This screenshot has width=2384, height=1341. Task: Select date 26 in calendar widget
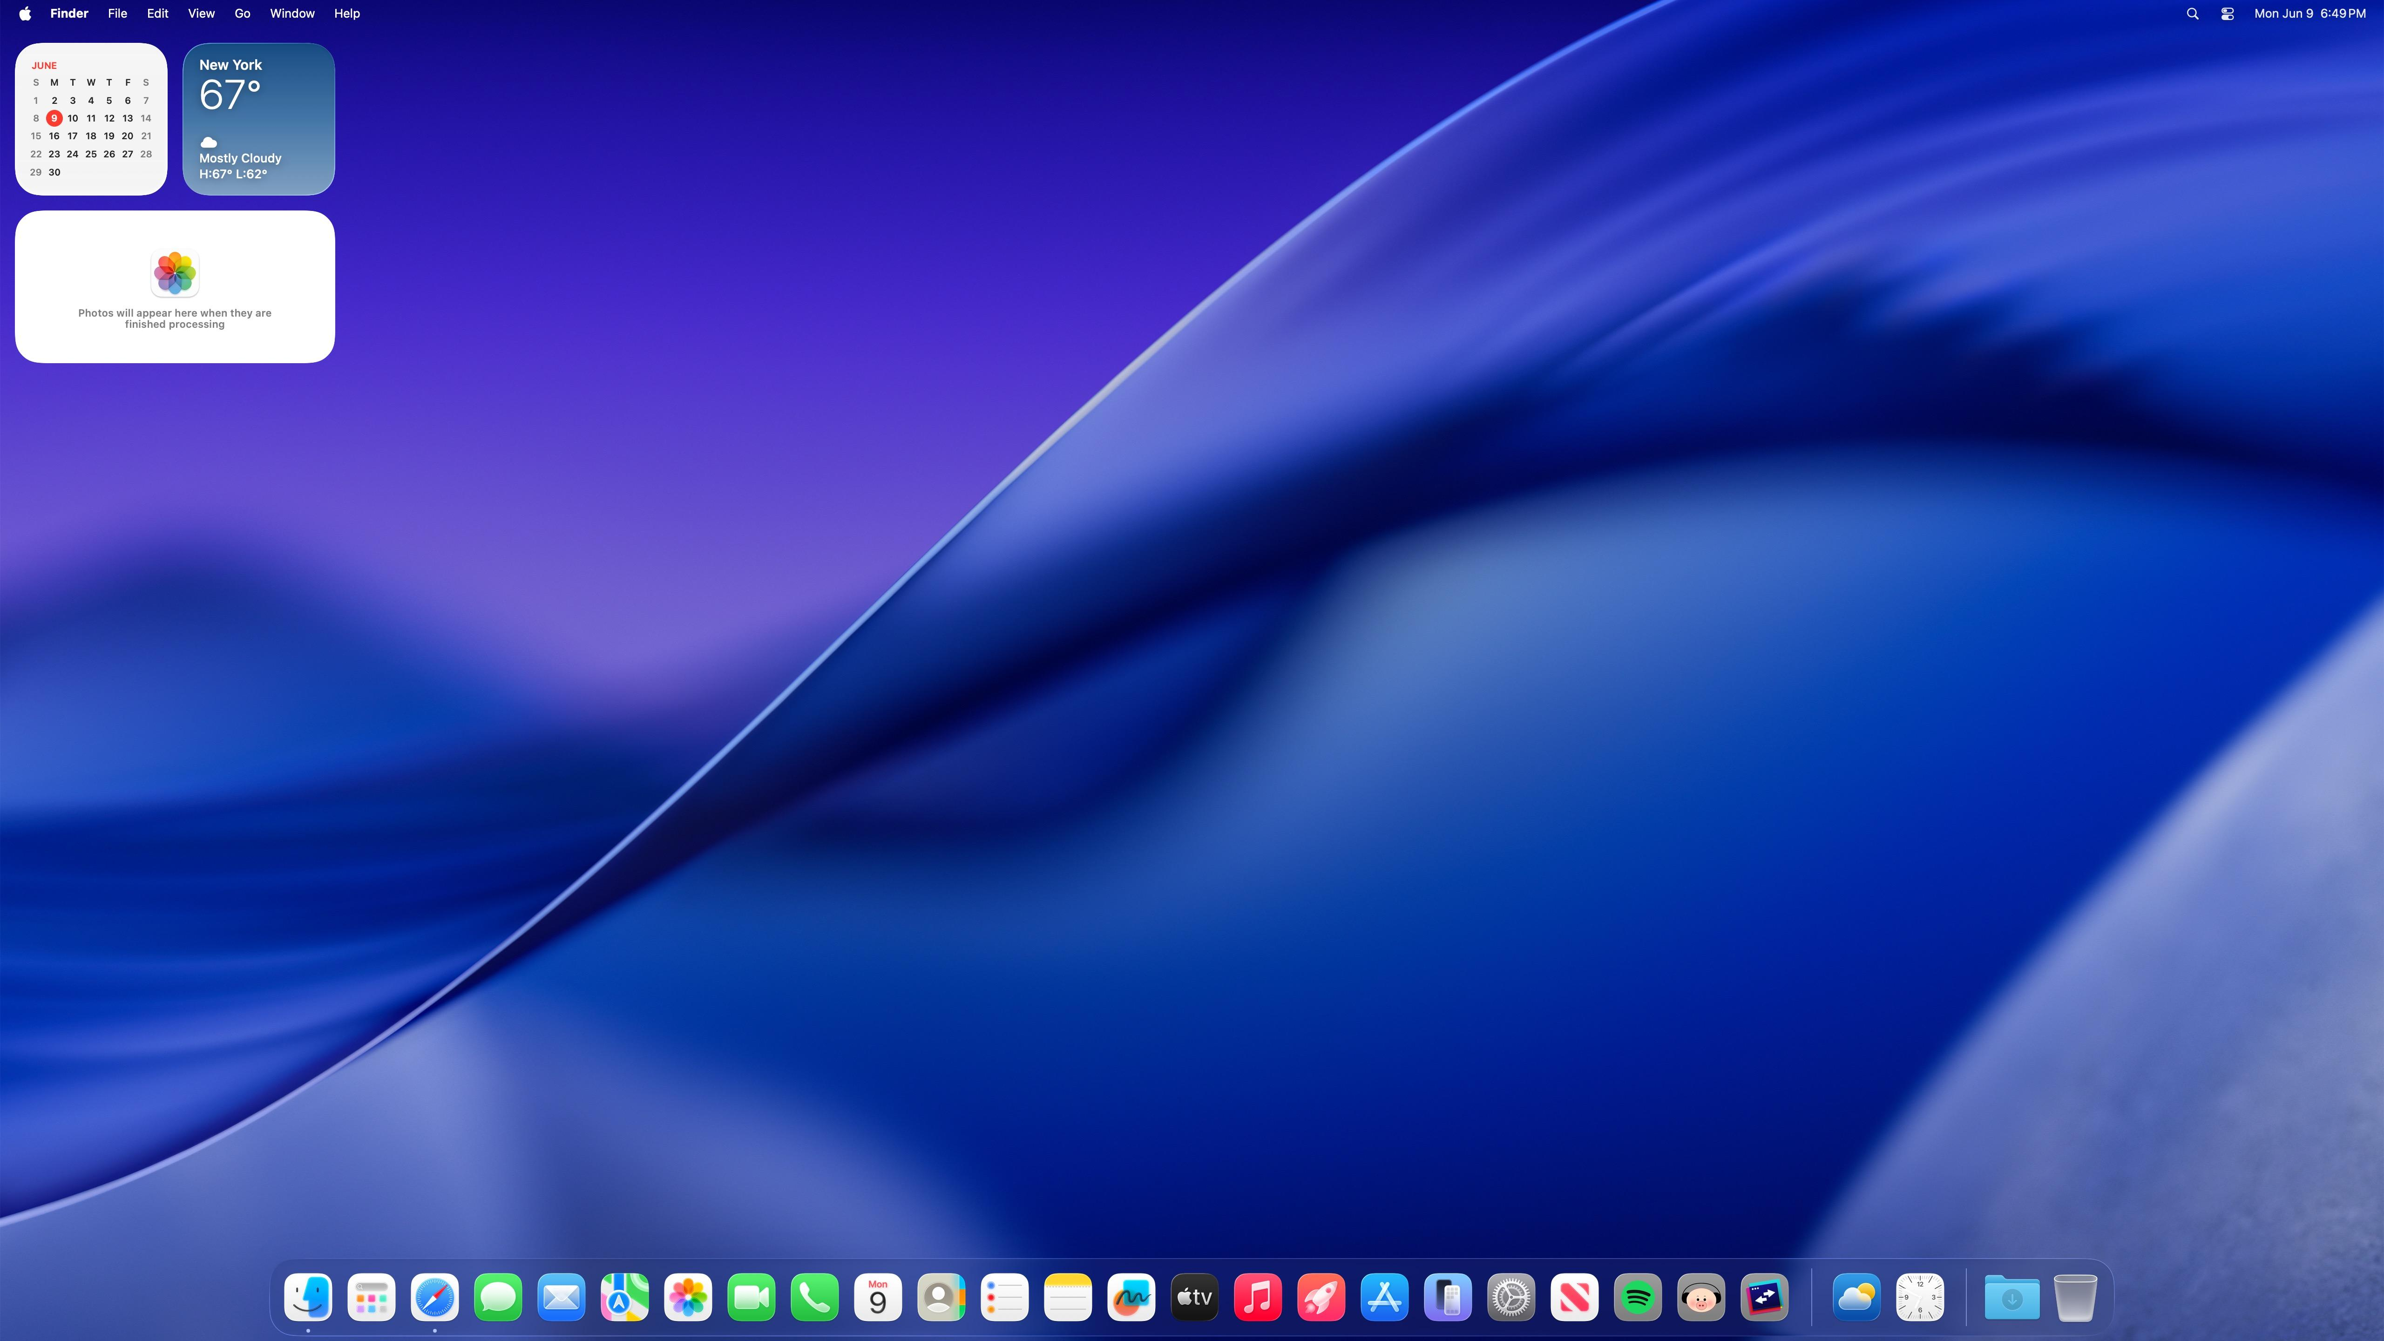click(x=109, y=155)
